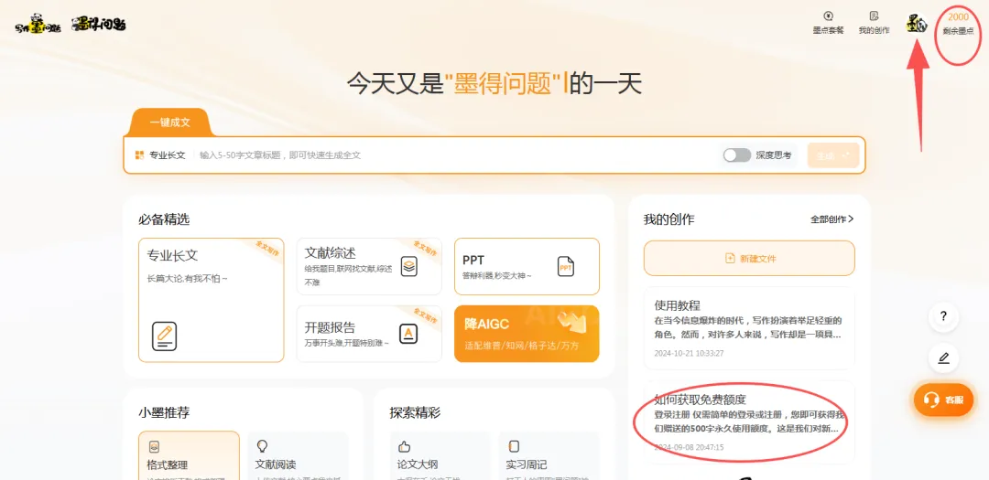Click the 格式整理 icon
Viewport: 989px width, 480px height.
pos(154,446)
